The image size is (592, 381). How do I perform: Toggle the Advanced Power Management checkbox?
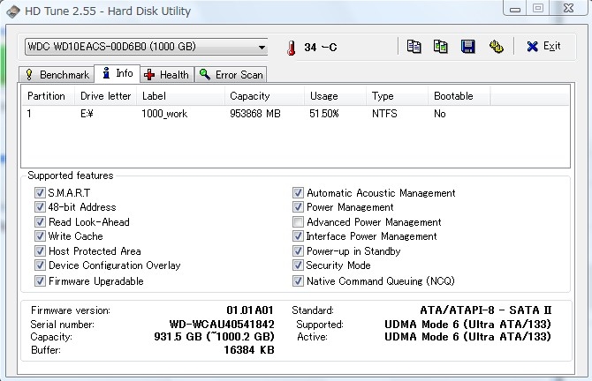[299, 222]
